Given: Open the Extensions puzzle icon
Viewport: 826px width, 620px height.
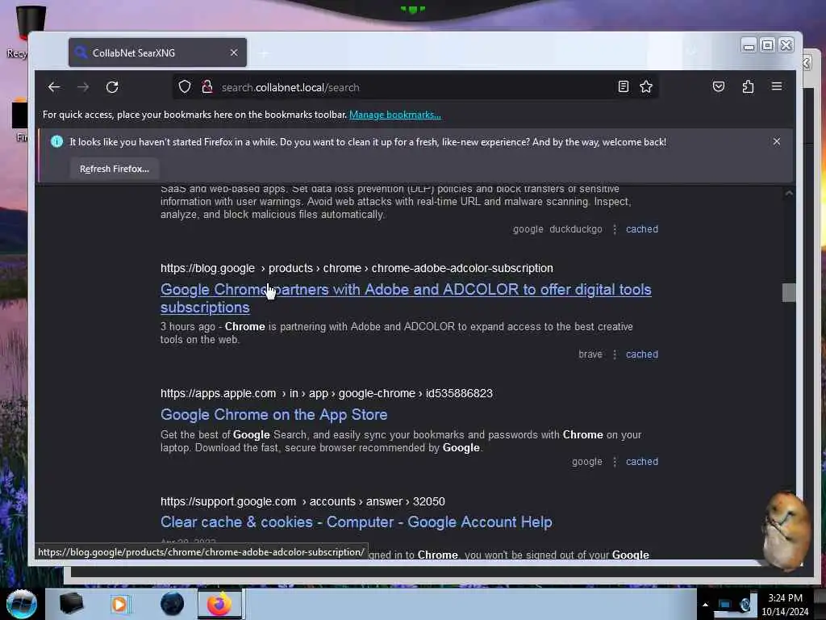Looking at the screenshot, I should [748, 86].
